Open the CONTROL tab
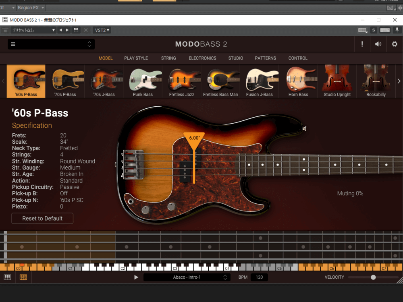The image size is (403, 302). pyautogui.click(x=298, y=58)
